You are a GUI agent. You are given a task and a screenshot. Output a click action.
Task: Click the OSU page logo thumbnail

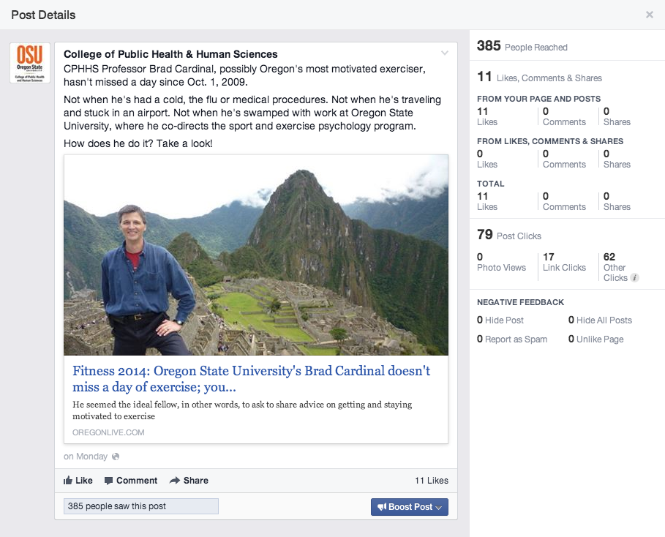point(30,63)
